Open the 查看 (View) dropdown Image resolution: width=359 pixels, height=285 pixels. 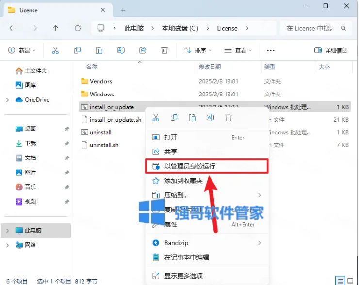pos(238,50)
